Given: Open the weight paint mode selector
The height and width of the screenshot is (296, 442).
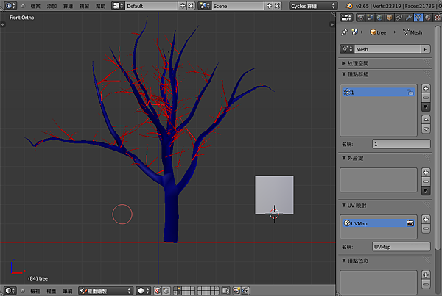Looking at the screenshot, I should pos(105,291).
